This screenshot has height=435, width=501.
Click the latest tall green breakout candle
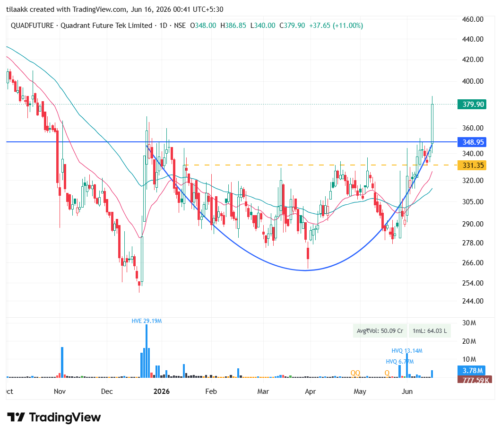[432, 123]
